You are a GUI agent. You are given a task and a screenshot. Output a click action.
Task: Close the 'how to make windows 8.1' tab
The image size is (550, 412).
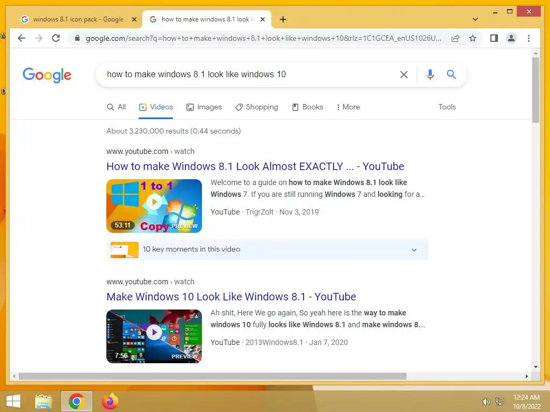pos(263,19)
